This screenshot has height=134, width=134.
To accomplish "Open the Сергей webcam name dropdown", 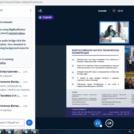I will point(106,41).
